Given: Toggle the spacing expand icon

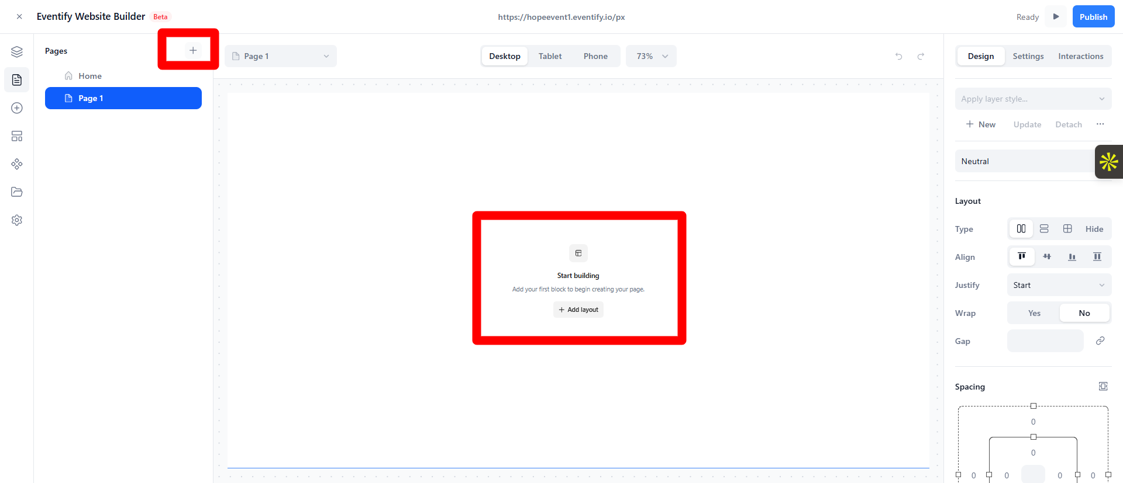Looking at the screenshot, I should tap(1103, 386).
